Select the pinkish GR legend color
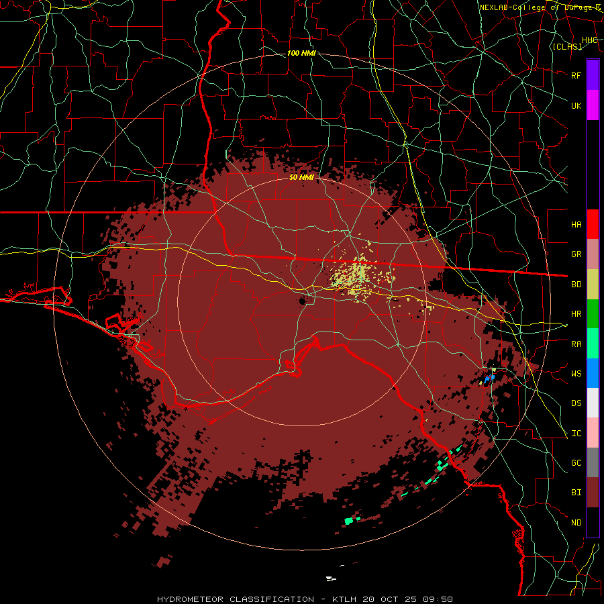 click(593, 254)
